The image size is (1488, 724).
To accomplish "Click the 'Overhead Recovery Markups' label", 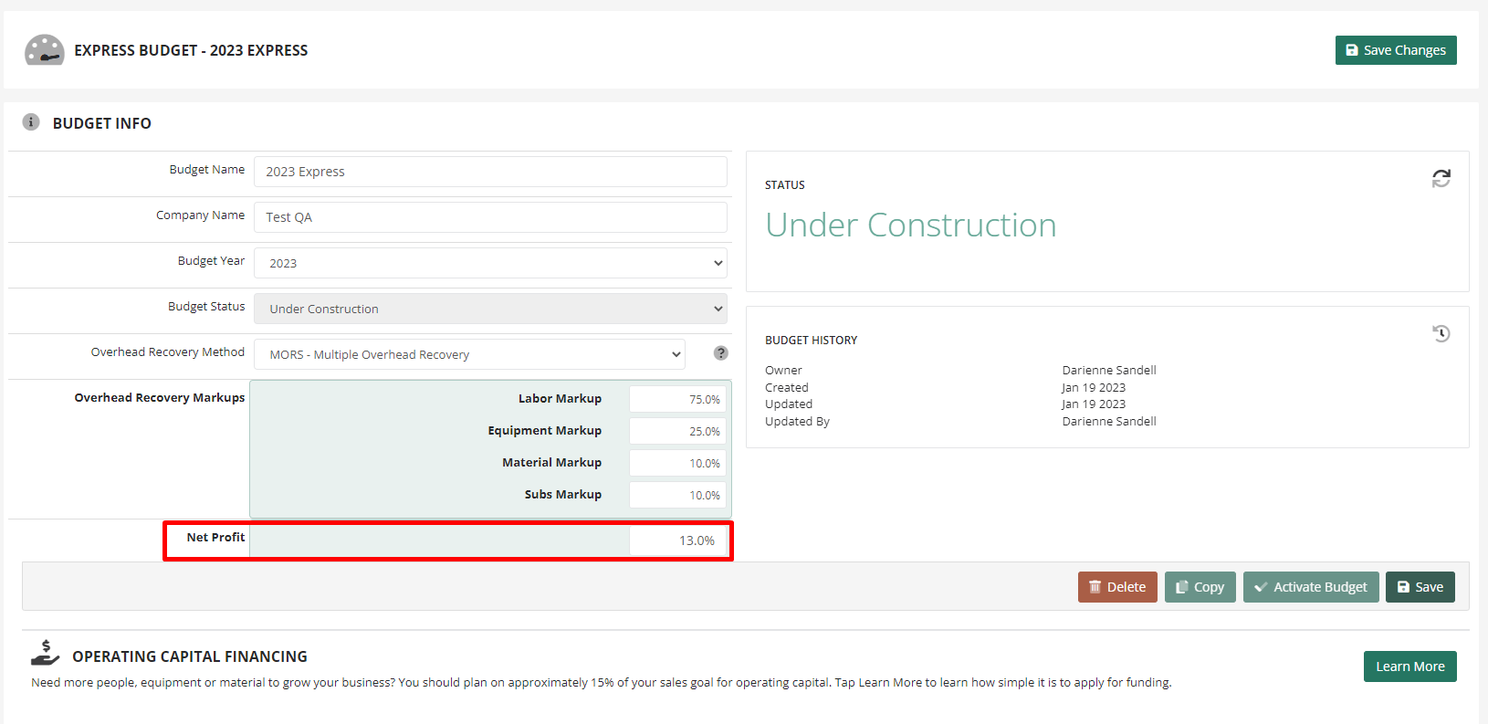I will click(x=160, y=397).
